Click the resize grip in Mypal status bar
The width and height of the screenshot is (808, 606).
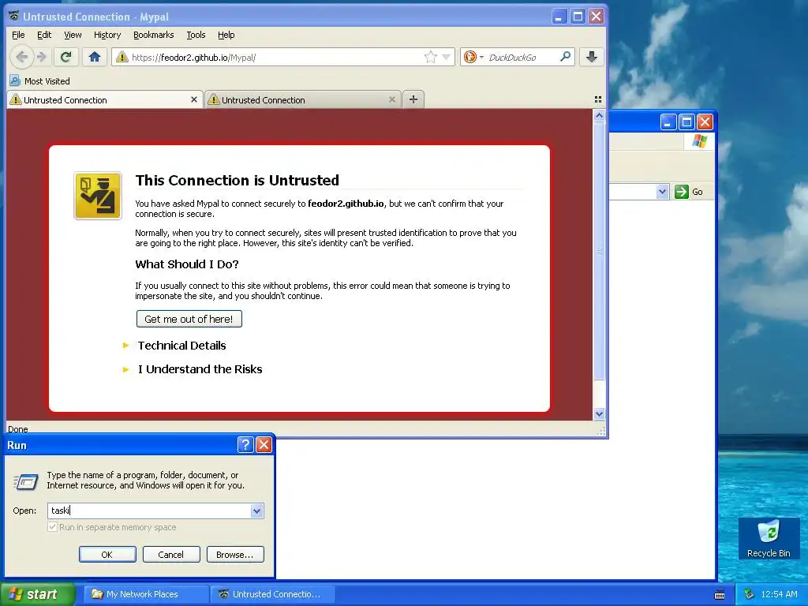point(600,432)
